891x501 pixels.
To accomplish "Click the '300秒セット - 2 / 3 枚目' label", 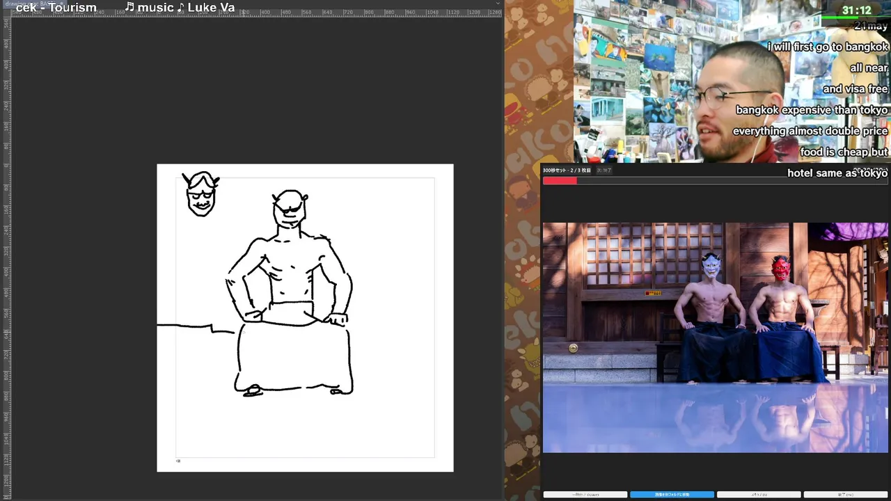I will 567,170.
